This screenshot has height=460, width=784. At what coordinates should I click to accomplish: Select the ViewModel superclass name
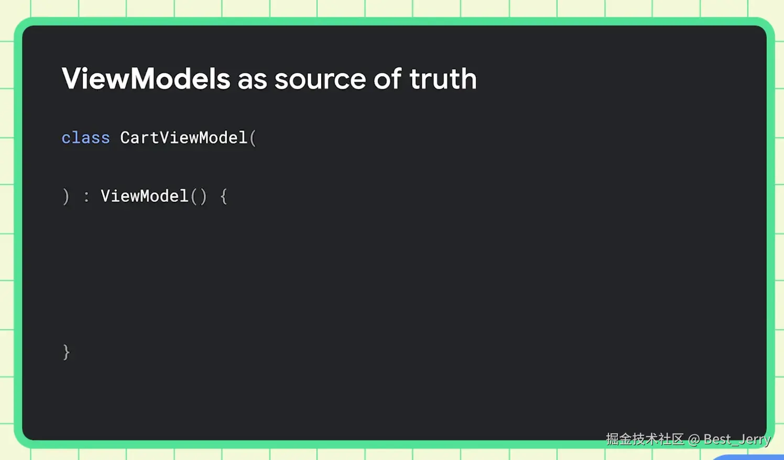[x=144, y=196]
